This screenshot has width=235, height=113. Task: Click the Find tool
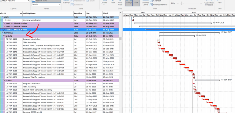click(220, 2)
